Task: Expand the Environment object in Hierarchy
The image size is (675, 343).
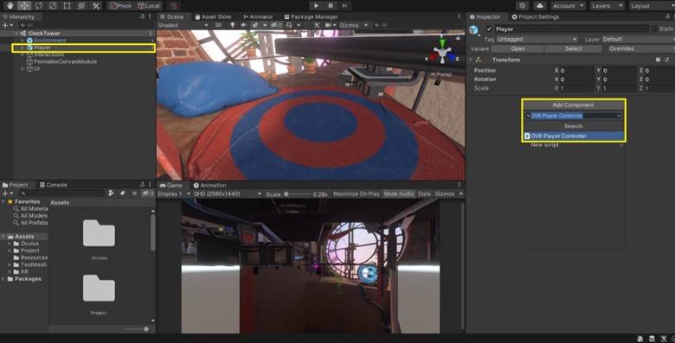Action: point(22,41)
